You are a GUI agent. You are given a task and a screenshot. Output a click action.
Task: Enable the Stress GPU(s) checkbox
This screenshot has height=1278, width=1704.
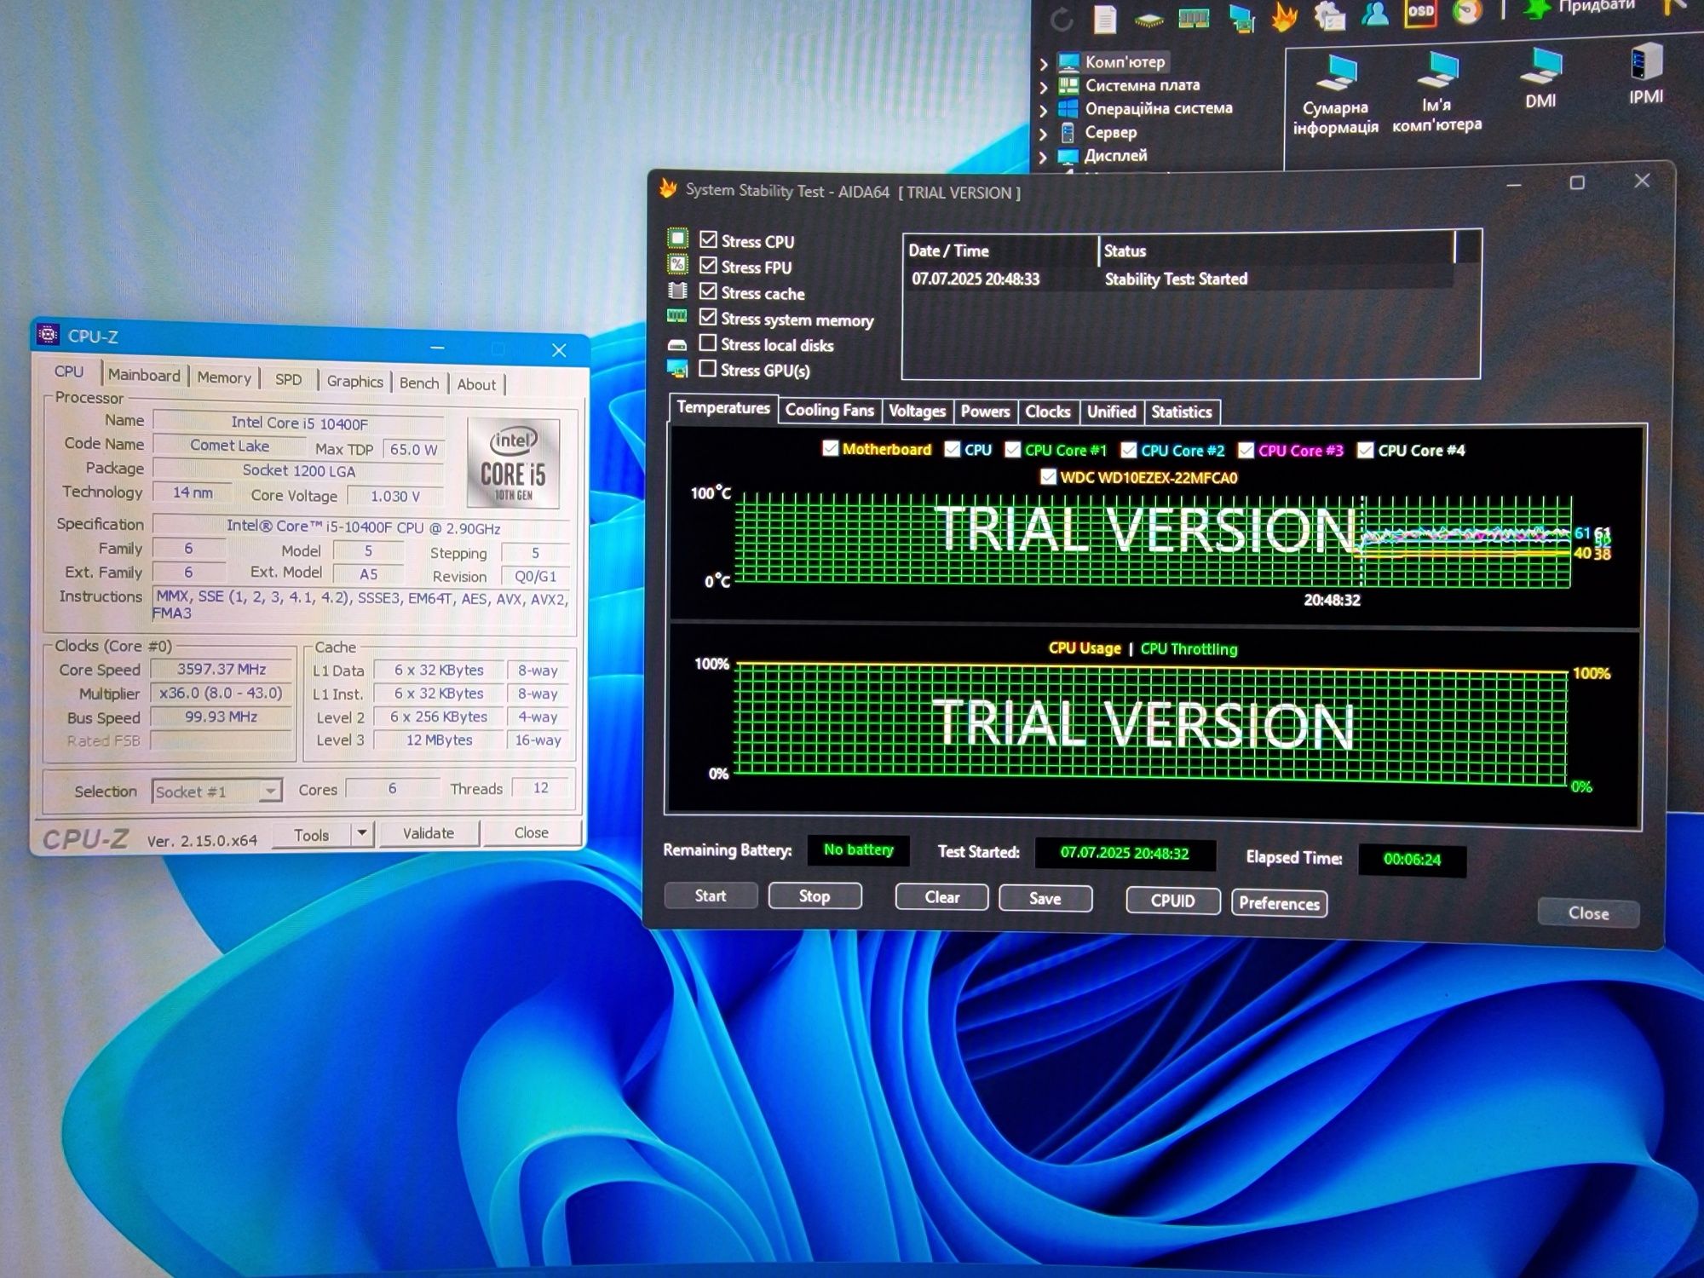coord(707,368)
